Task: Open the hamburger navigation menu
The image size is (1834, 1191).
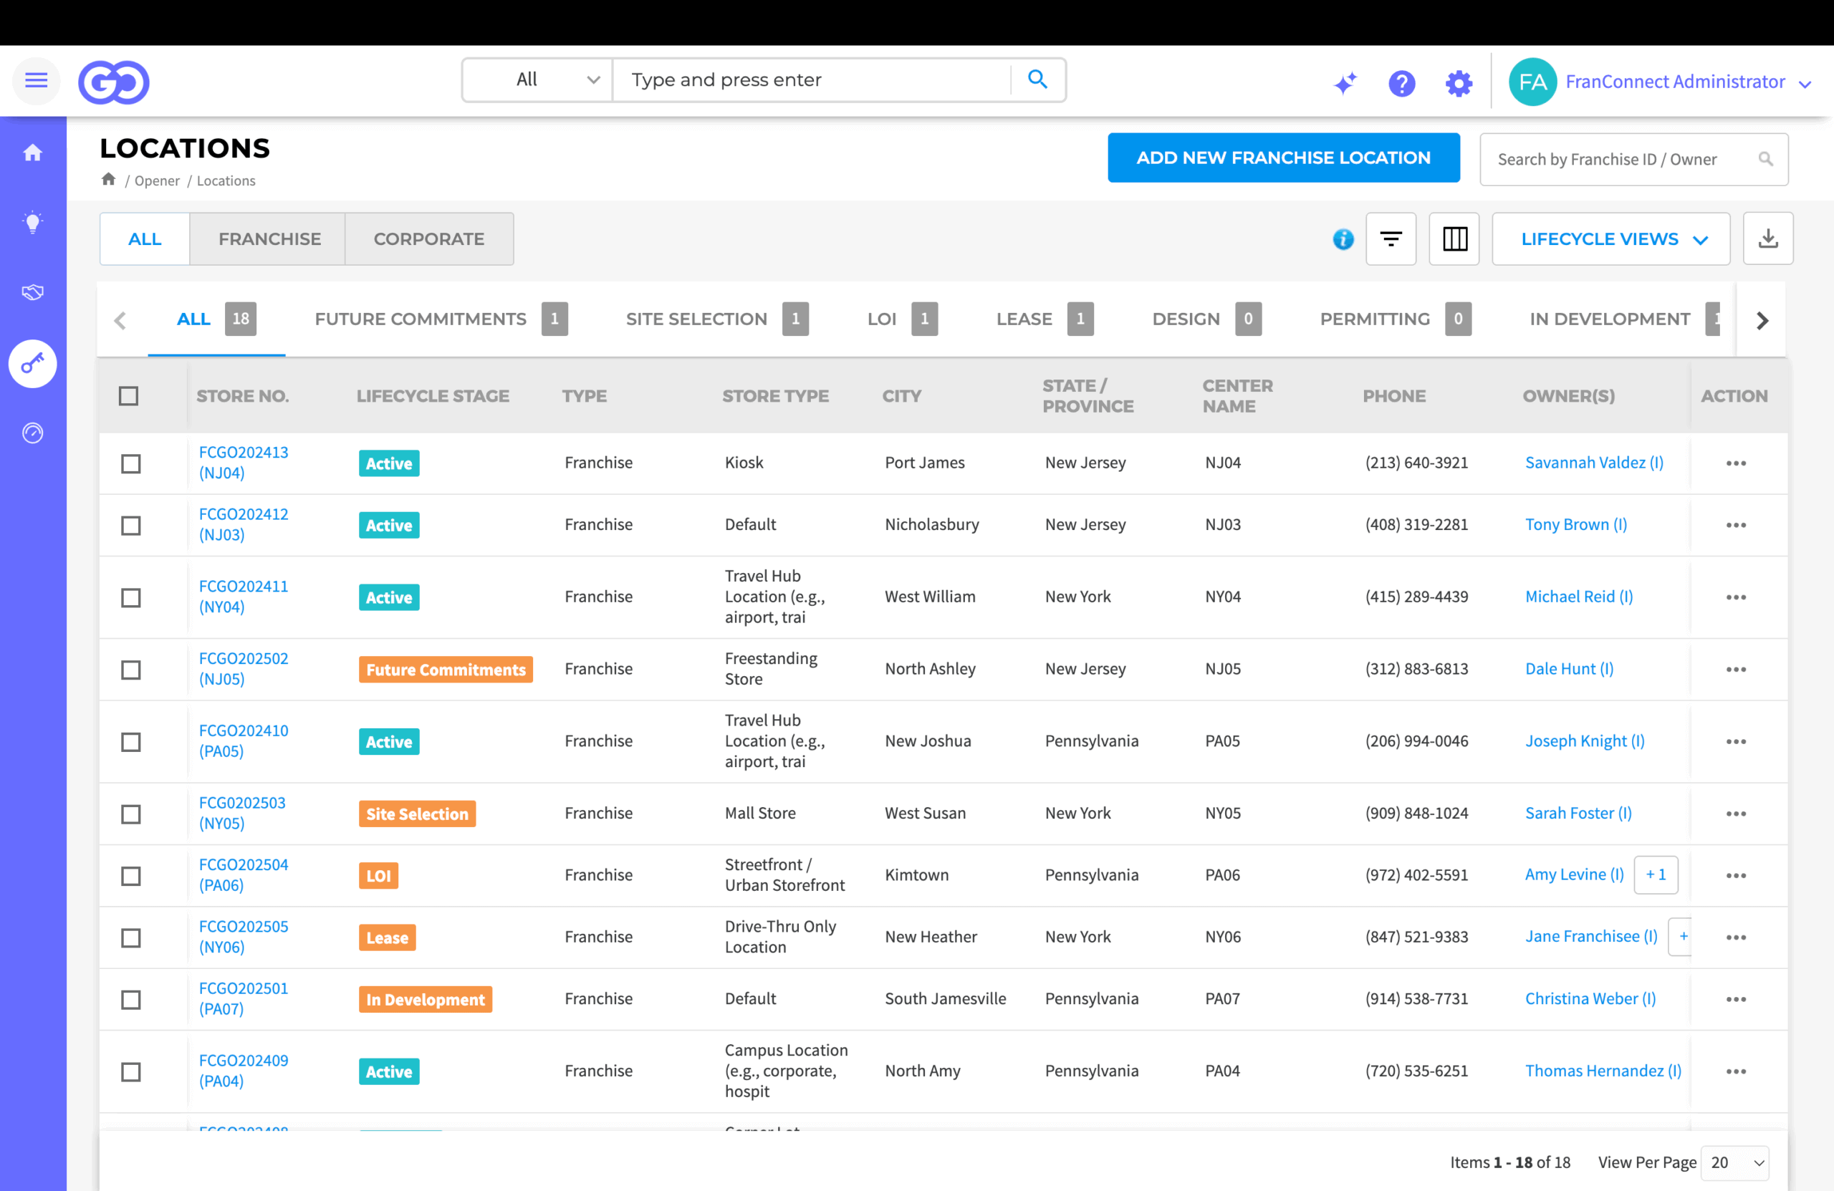Action: click(x=37, y=80)
